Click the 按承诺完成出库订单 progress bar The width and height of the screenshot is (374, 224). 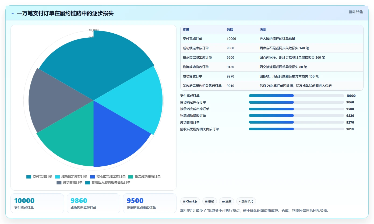(296, 109)
